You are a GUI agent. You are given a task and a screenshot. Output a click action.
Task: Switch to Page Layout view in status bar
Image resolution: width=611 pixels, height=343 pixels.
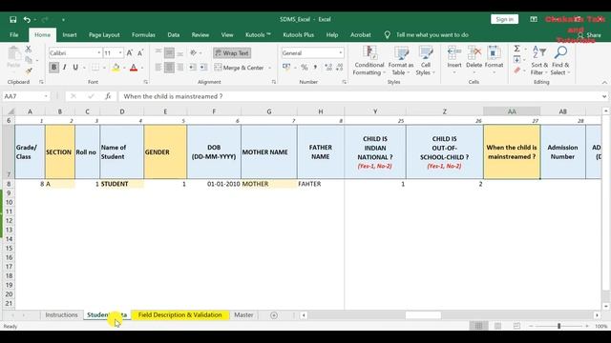pos(497,326)
